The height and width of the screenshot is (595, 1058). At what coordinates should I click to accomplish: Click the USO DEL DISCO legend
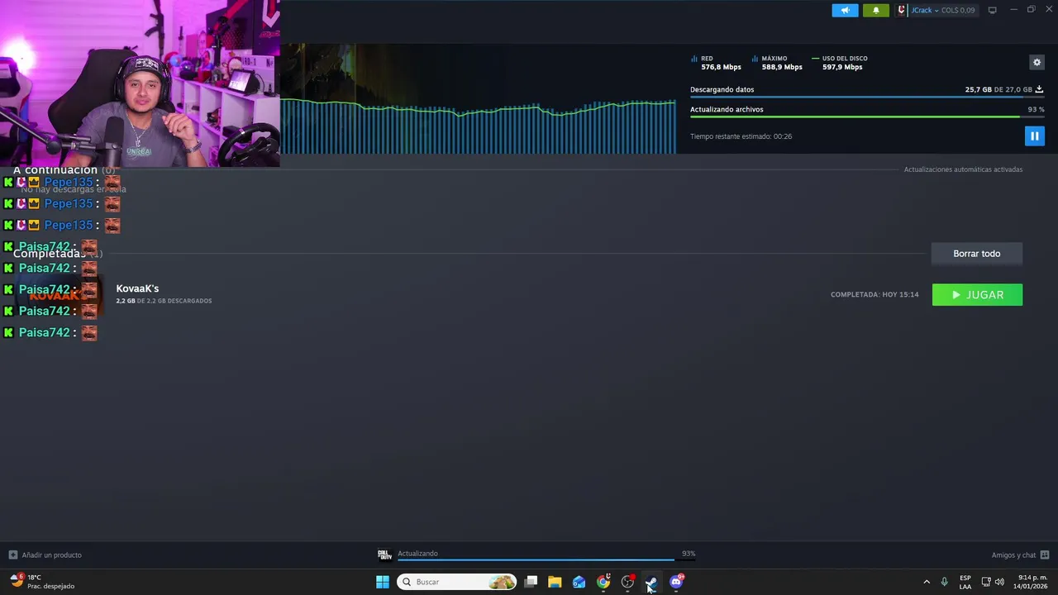coord(840,59)
